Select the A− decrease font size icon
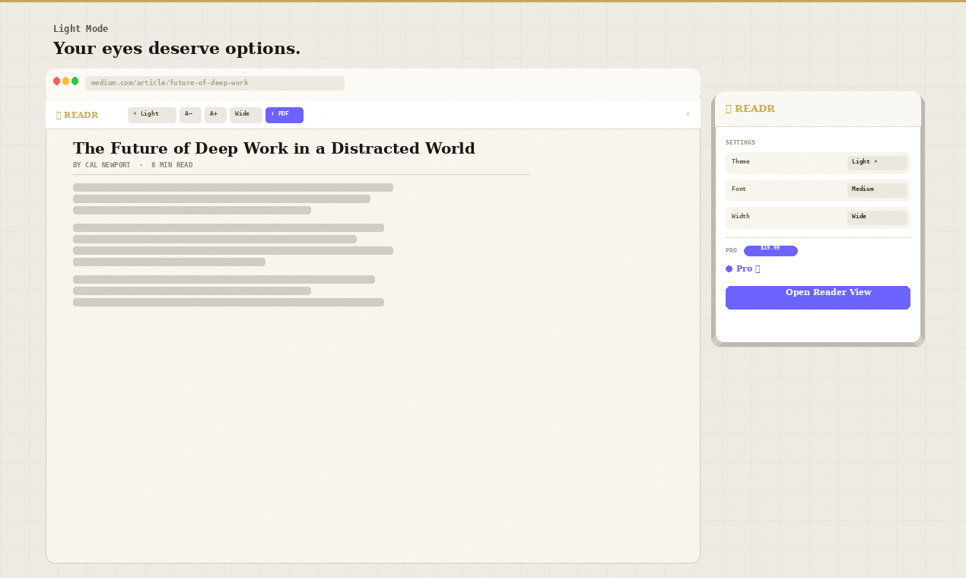Viewport: 966px width, 578px height. click(190, 115)
